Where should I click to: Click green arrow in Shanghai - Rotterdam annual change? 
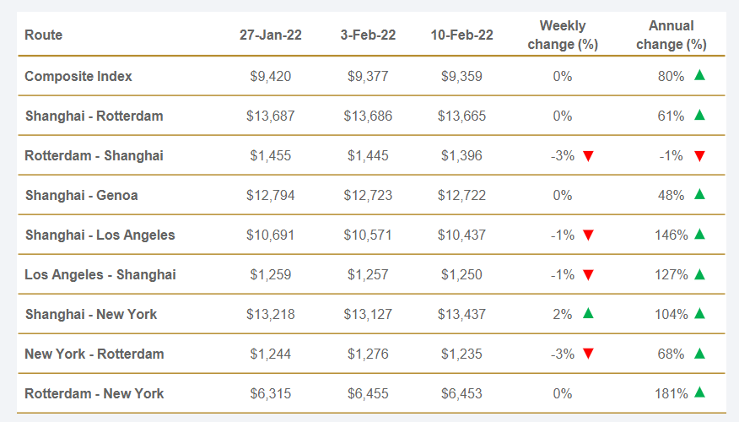point(699,115)
